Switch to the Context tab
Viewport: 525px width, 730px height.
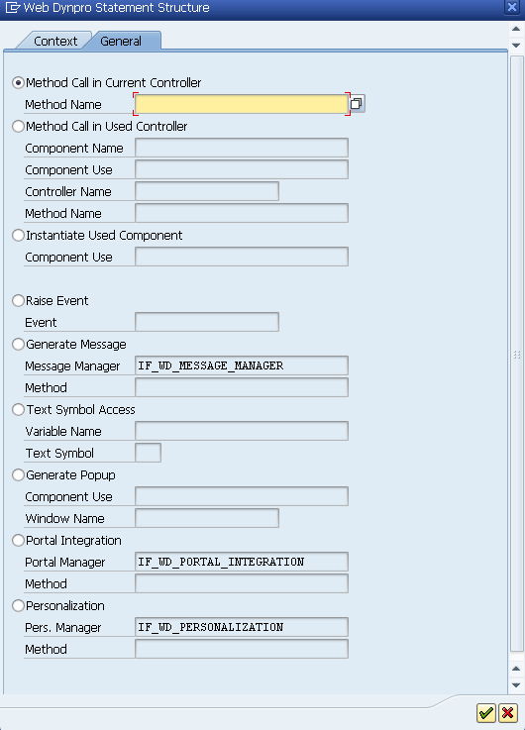coord(54,41)
